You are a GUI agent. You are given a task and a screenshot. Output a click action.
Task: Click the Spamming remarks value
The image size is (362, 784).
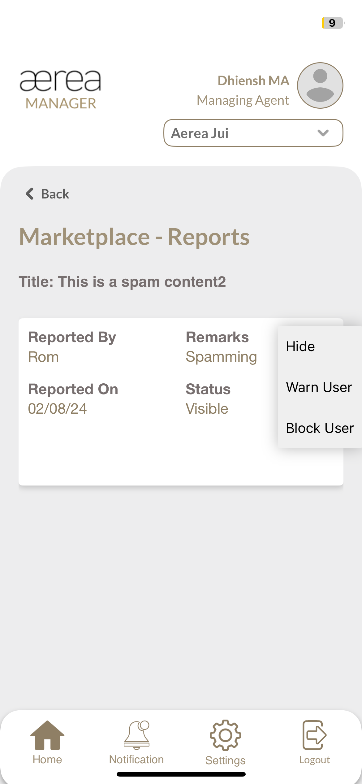(221, 357)
